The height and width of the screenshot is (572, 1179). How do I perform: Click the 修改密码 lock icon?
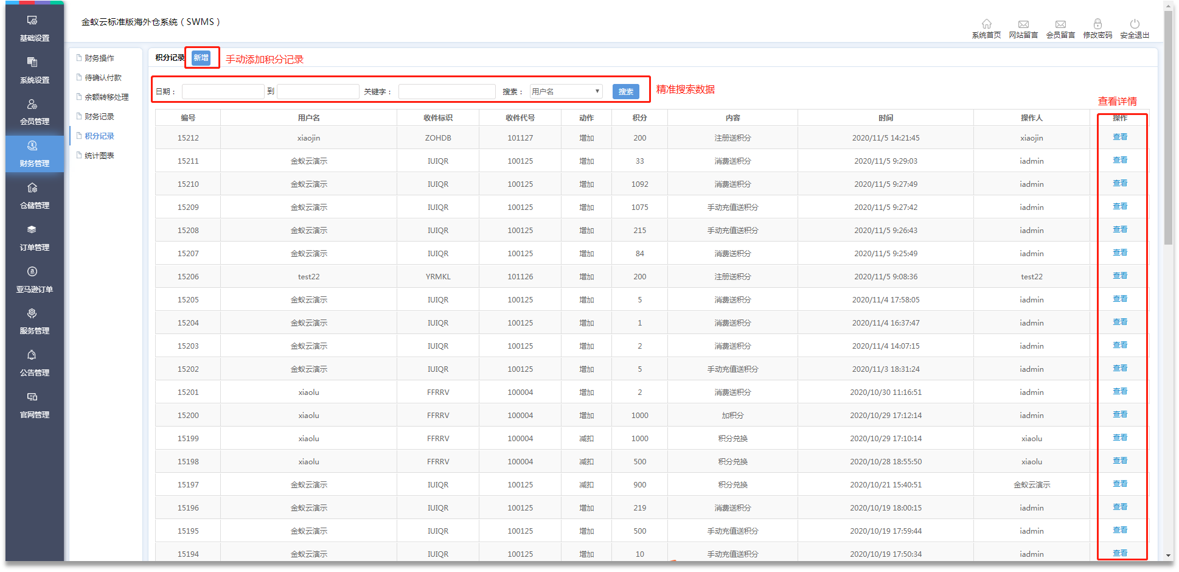(1097, 24)
